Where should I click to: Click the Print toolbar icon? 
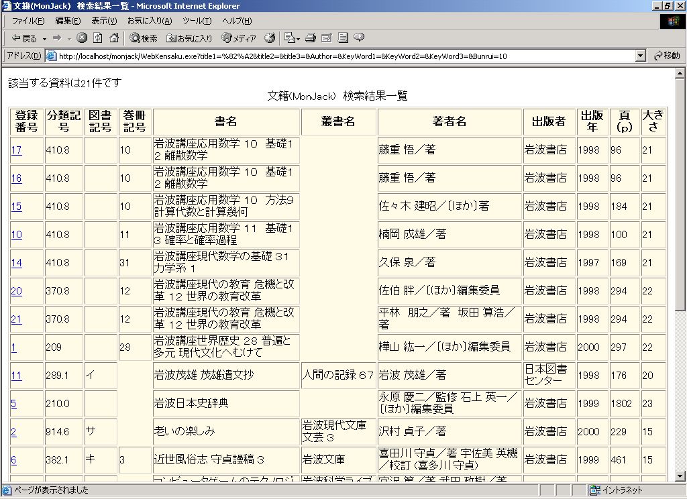pos(311,38)
